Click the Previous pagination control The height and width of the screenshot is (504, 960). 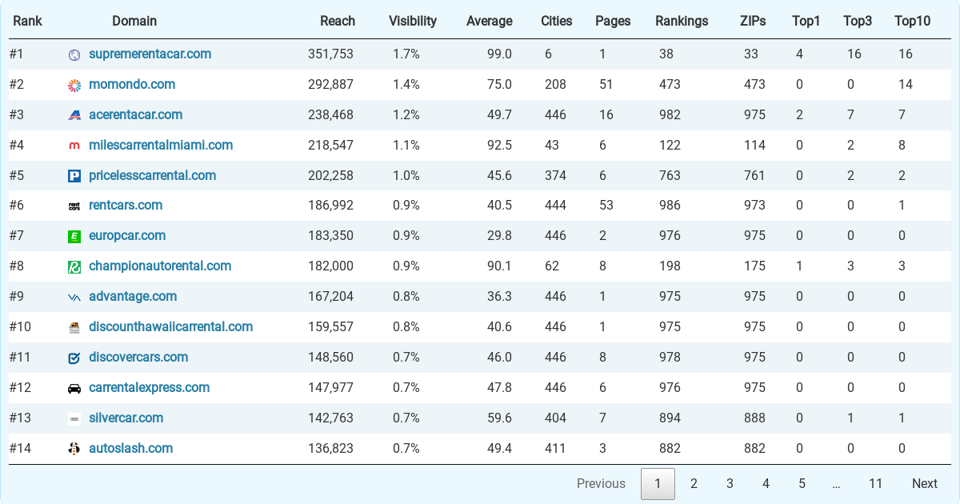(601, 484)
